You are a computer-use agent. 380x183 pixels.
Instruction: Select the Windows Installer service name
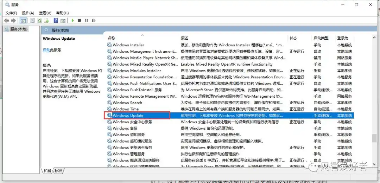(x=128, y=45)
